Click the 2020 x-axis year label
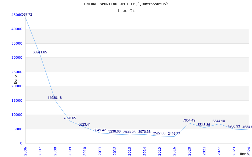The image size is (252, 157). (189, 151)
